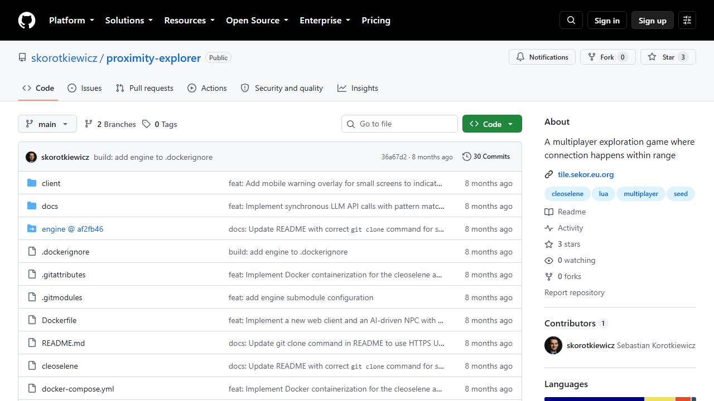Open the Security and quality tab
Image resolution: width=714 pixels, height=401 pixels.
tap(282, 88)
